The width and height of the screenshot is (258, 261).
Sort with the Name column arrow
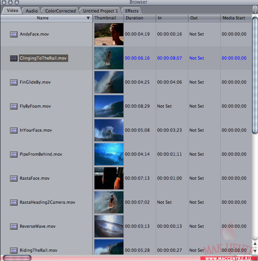pyautogui.click(x=88, y=18)
